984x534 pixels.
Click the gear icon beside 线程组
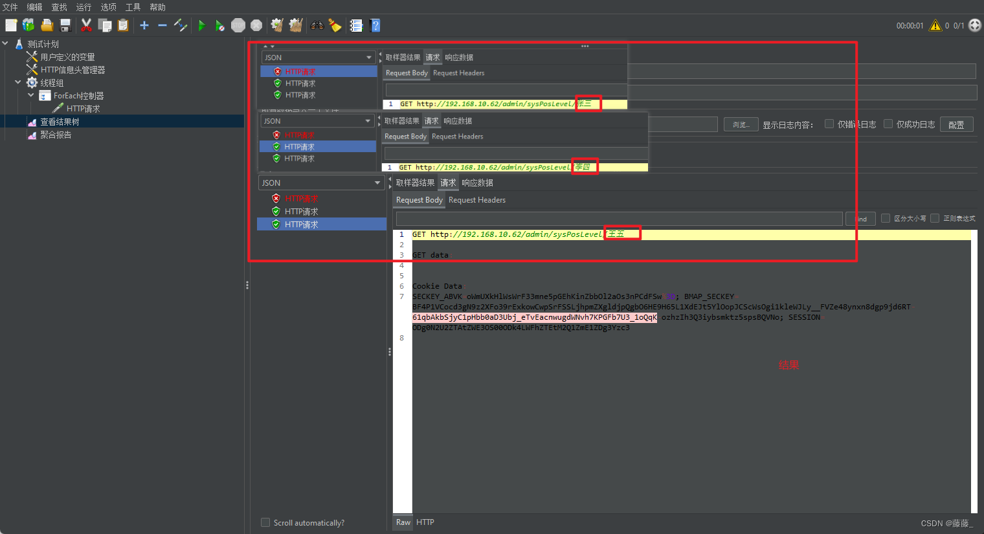tap(32, 82)
